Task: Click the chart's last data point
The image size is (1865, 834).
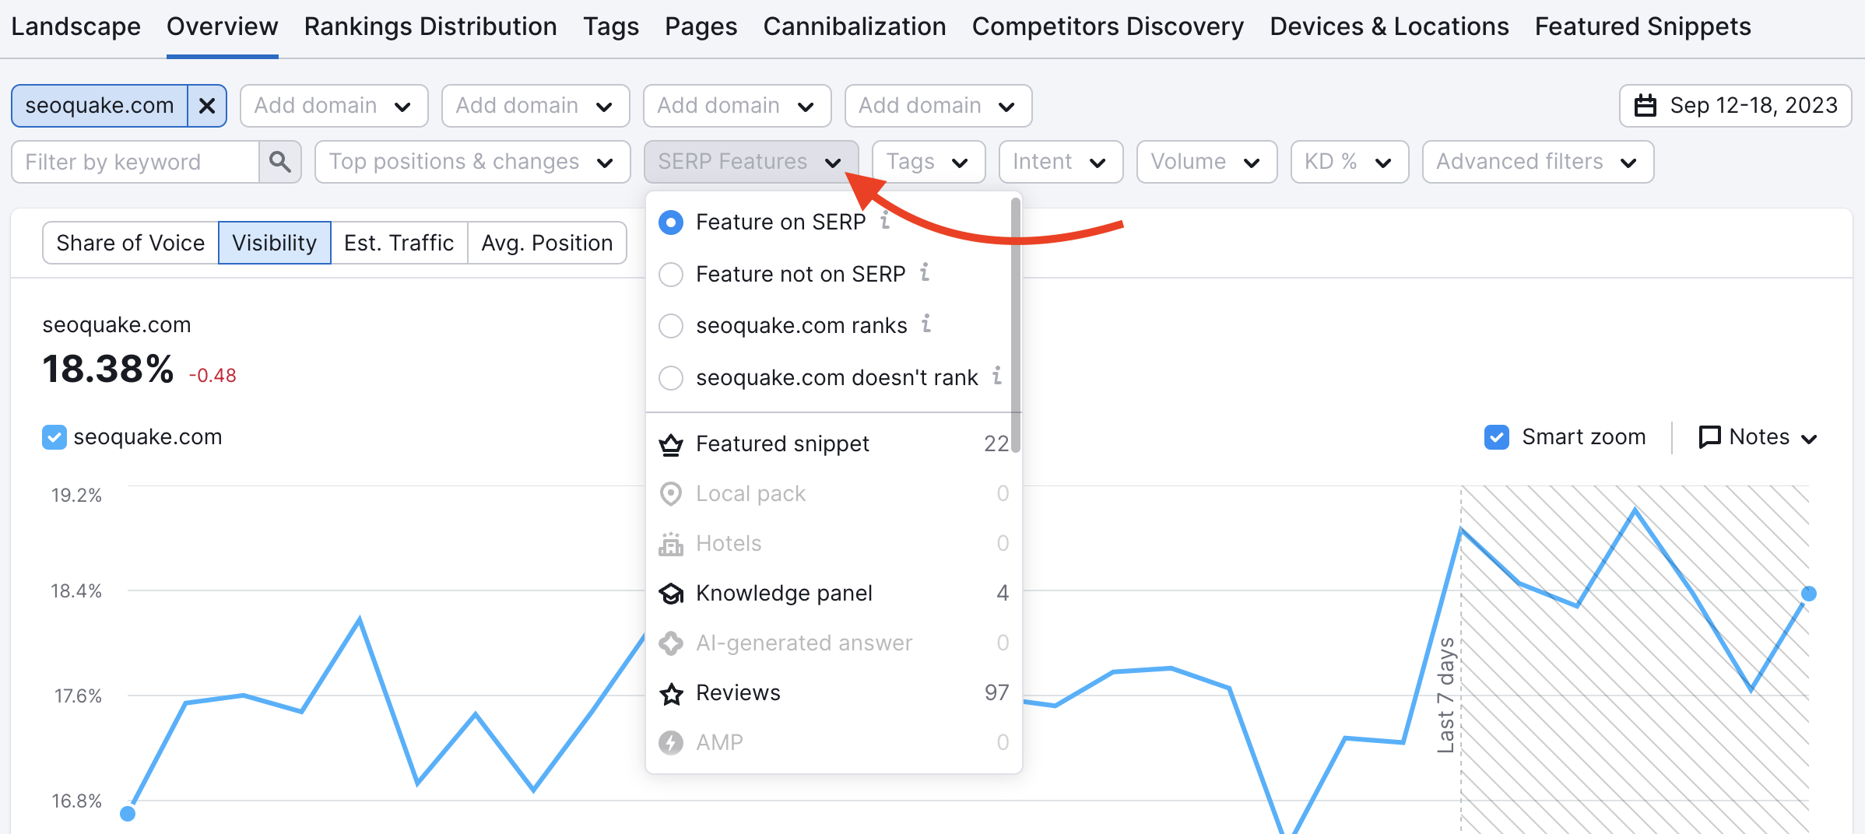Action: point(1809,594)
